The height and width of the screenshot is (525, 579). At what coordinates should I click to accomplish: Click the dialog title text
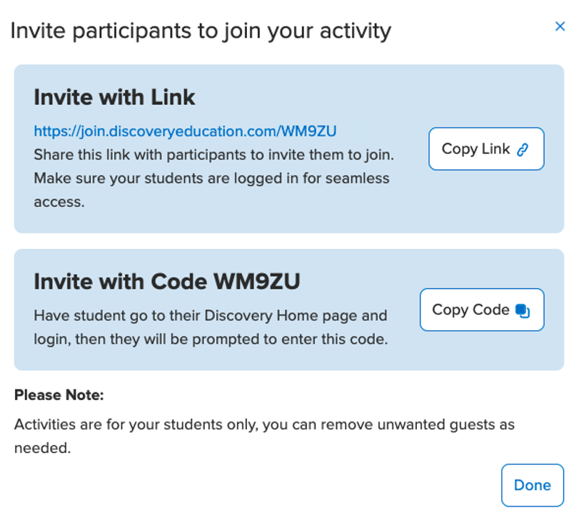point(201,31)
